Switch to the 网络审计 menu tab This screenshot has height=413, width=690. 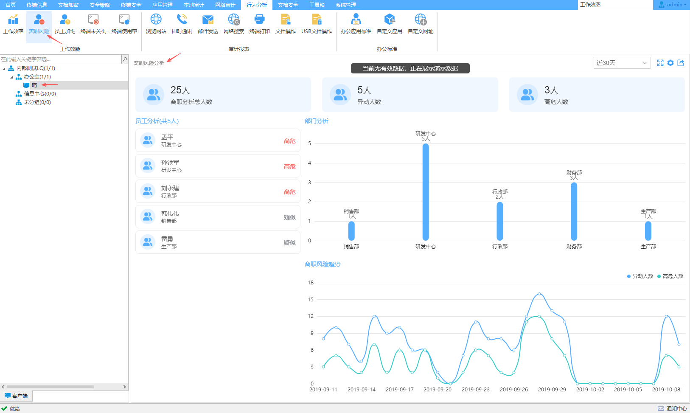coord(225,5)
